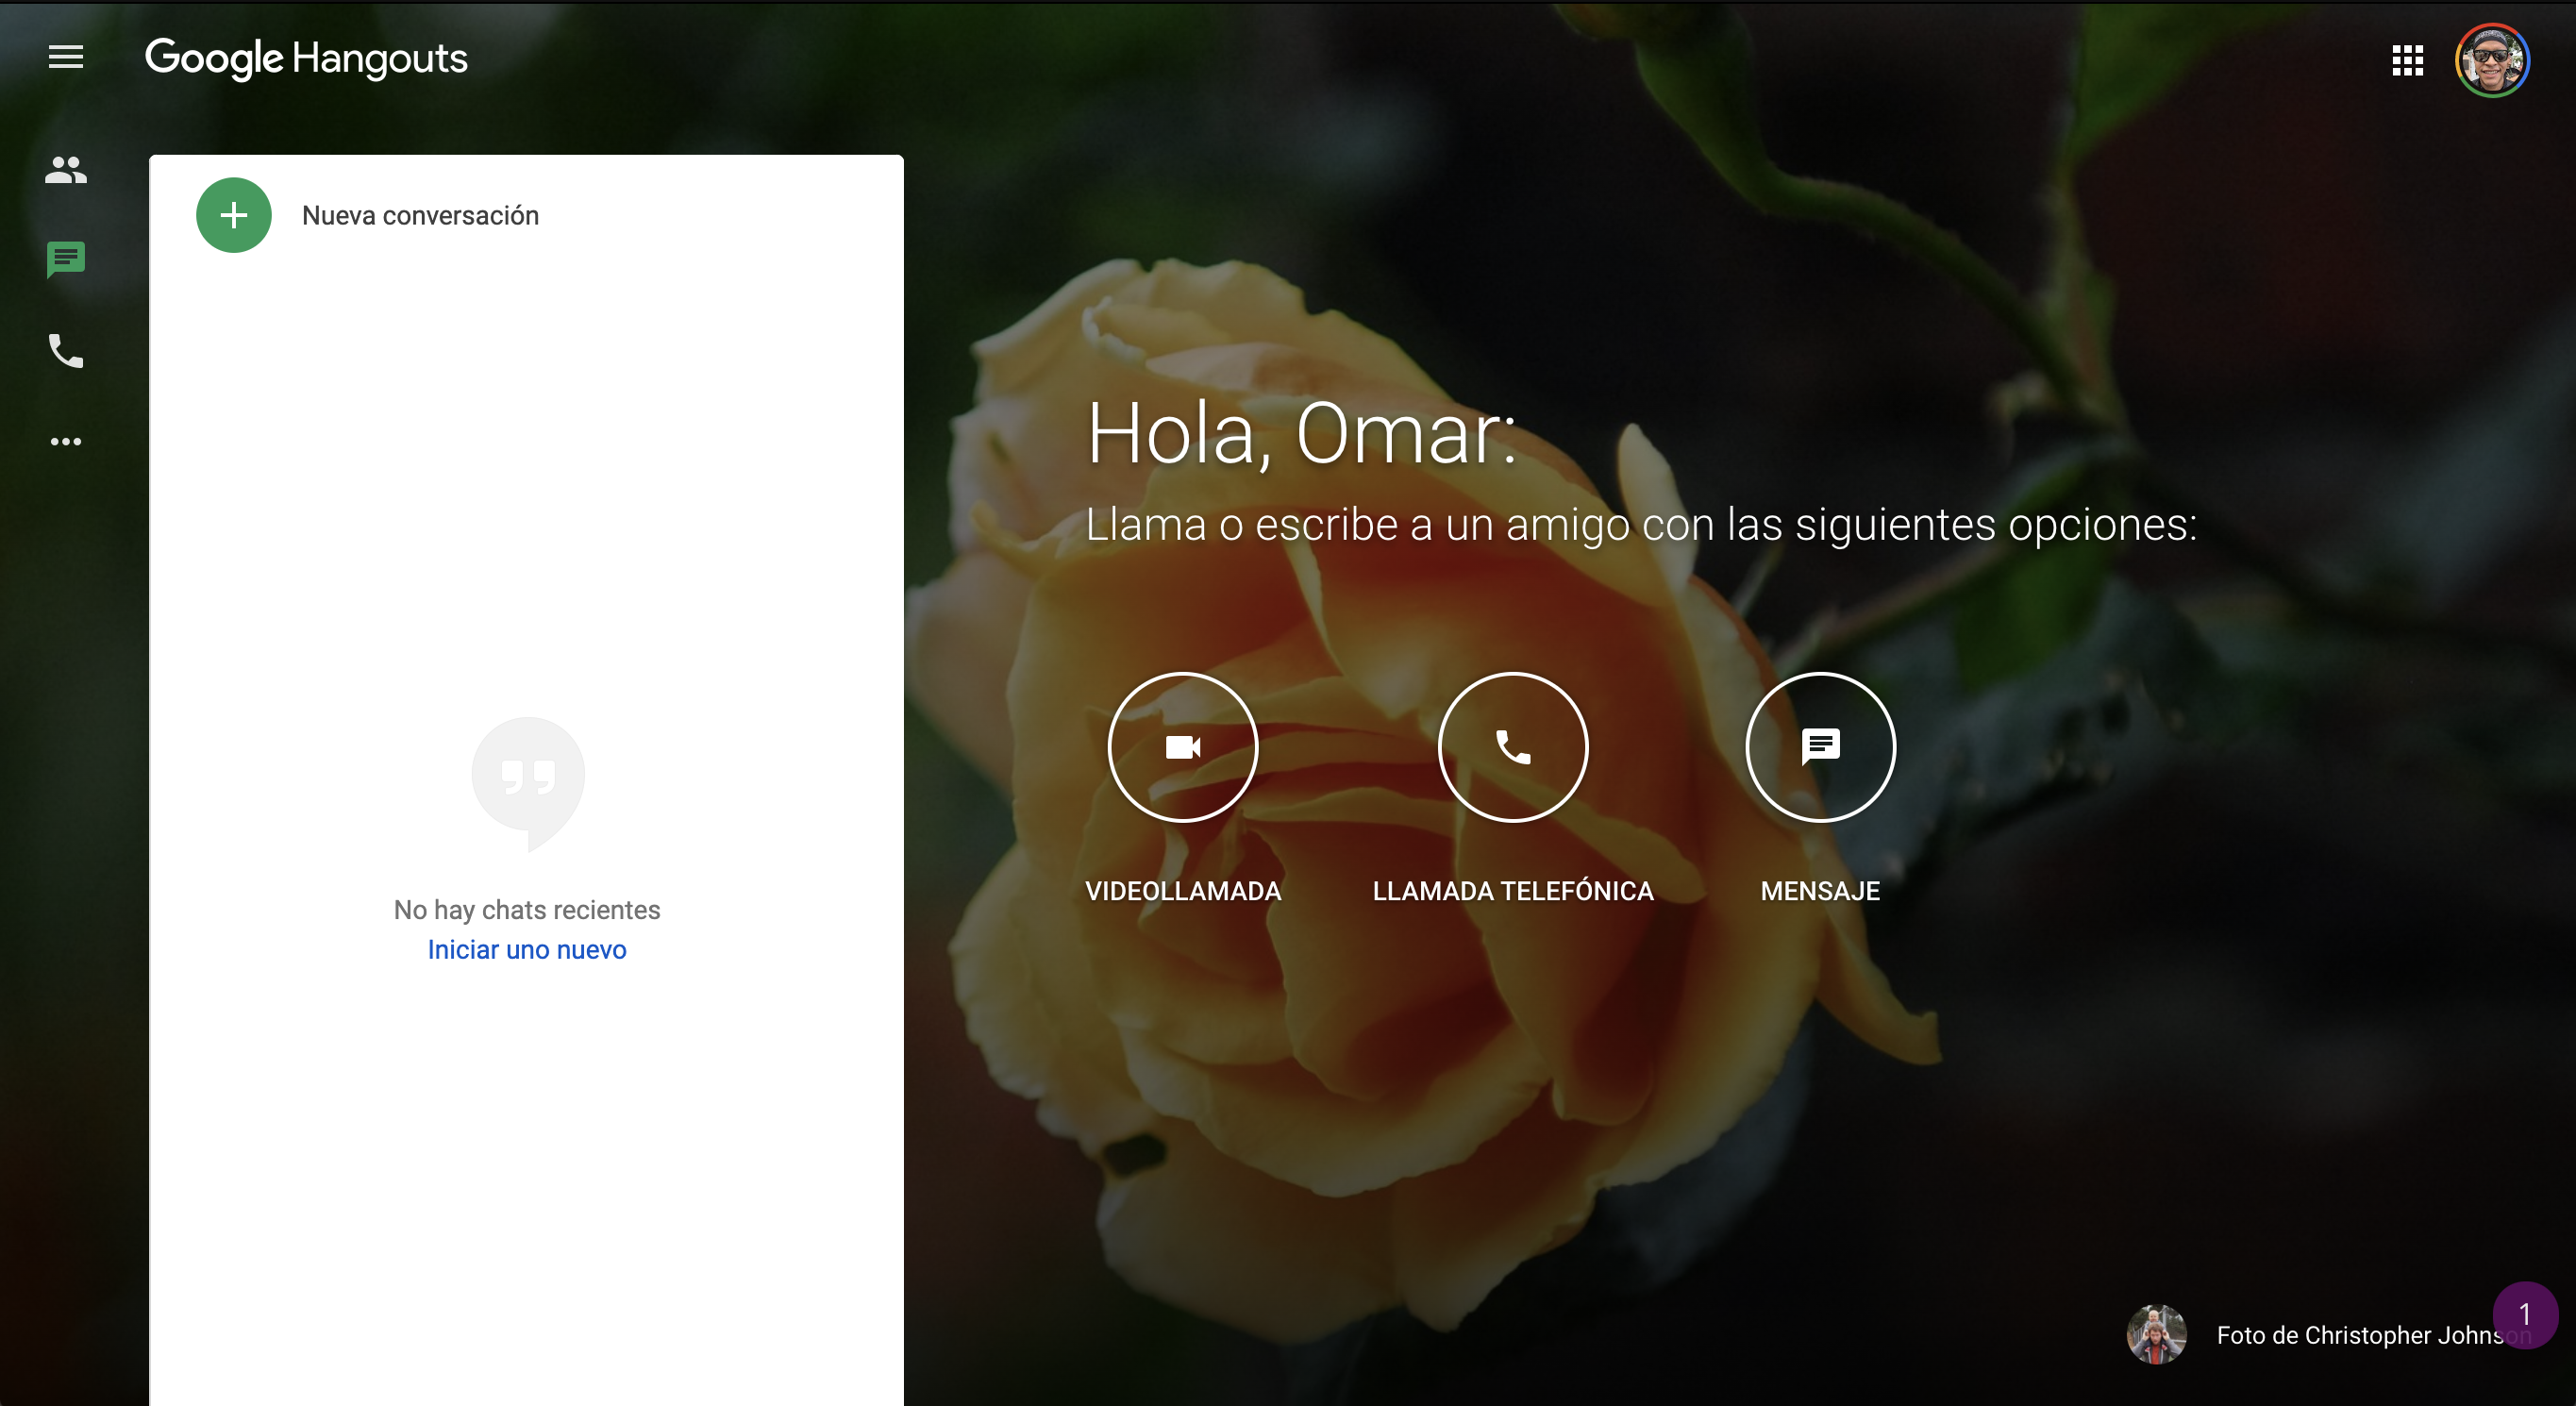Click the Google Hangouts logo
This screenshot has height=1406, width=2576.
point(306,58)
